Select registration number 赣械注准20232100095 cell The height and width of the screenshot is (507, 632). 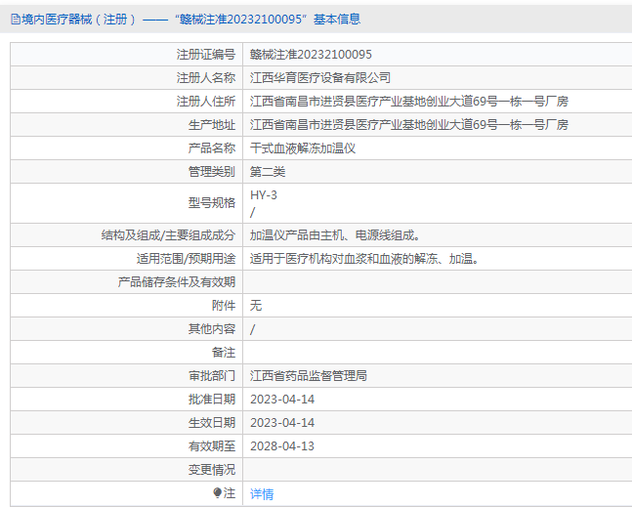point(311,55)
